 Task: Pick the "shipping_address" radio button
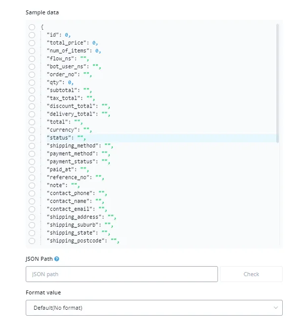coord(32,217)
